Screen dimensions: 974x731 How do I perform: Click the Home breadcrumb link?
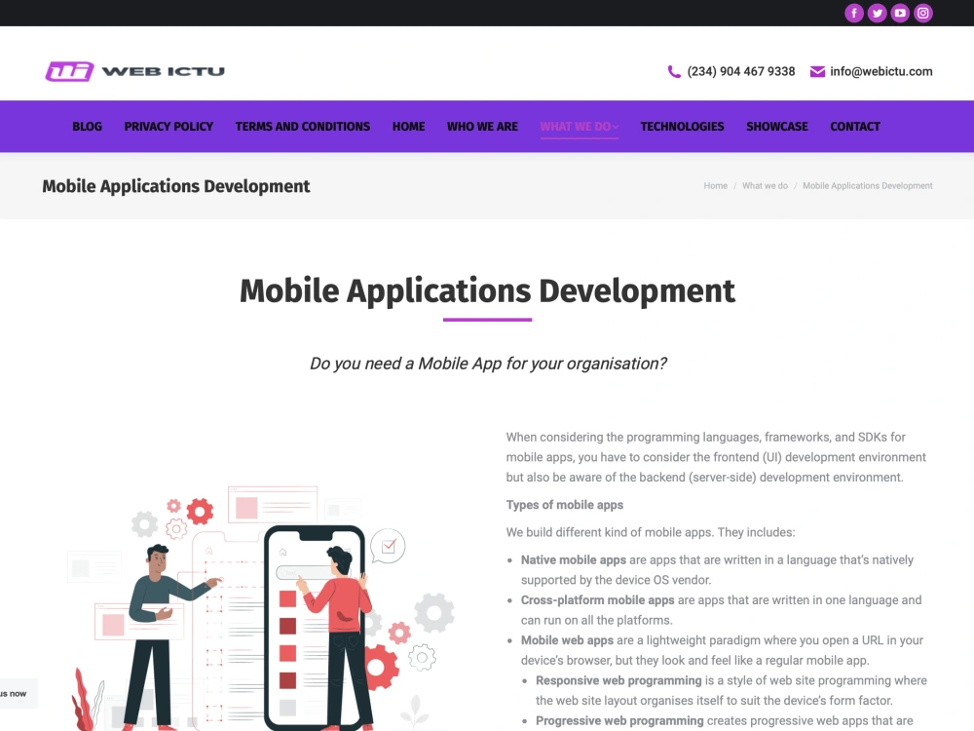click(x=716, y=186)
